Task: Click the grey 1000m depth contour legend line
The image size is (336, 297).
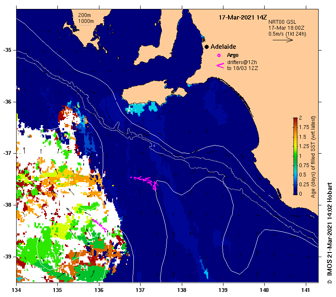Action: [x=85, y=25]
